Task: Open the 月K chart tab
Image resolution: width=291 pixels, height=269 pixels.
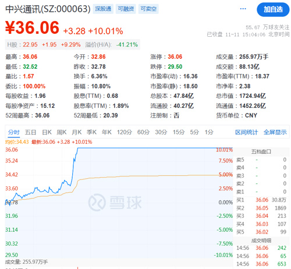Action: (77, 132)
